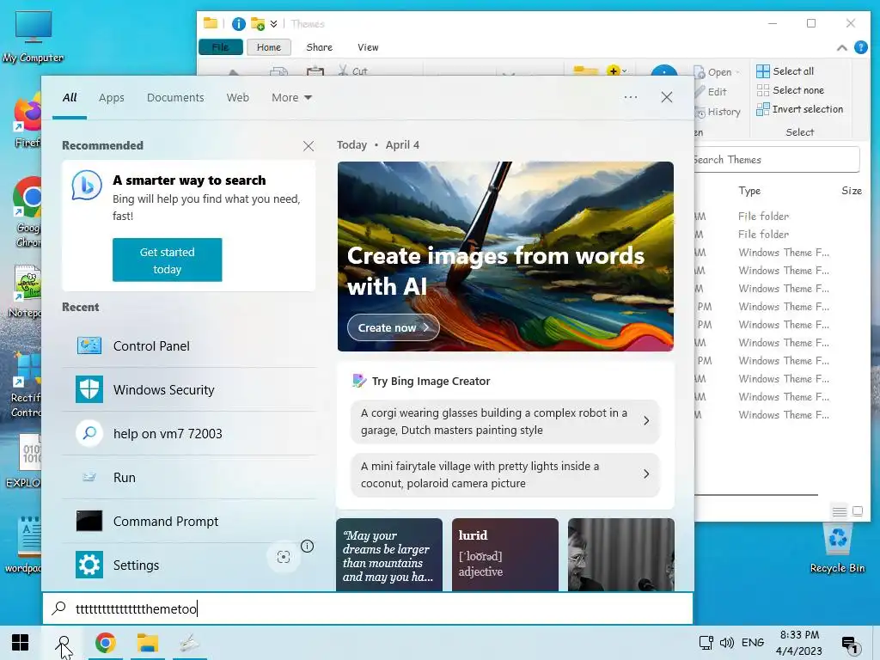Open Google Chrome from the taskbar
Viewport: 880px width, 660px height.
[106, 643]
